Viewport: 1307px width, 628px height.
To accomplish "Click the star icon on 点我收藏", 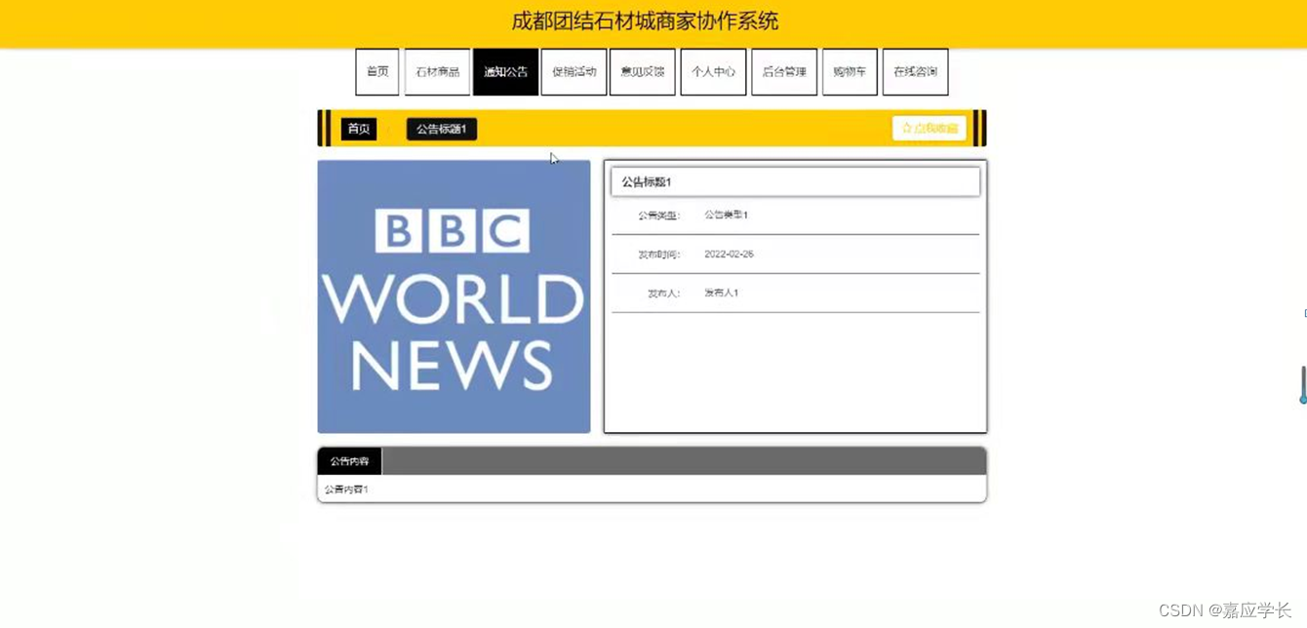I will (x=906, y=129).
